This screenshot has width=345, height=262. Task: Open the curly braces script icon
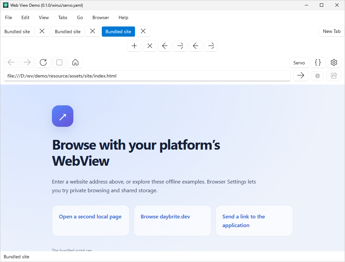coord(318,63)
